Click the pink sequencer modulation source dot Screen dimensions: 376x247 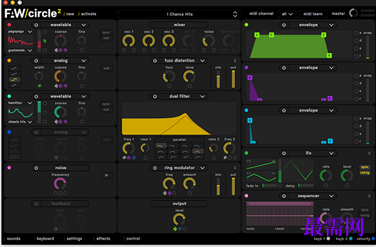pyautogui.click(x=246, y=196)
